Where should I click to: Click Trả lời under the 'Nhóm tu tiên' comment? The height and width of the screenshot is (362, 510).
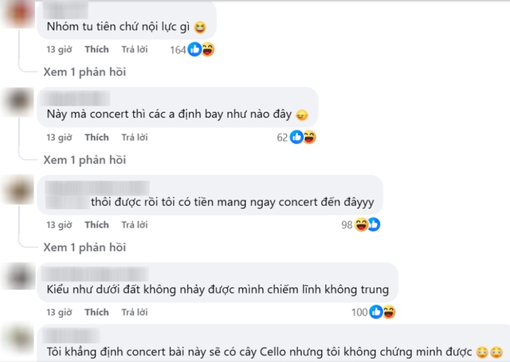click(x=135, y=49)
